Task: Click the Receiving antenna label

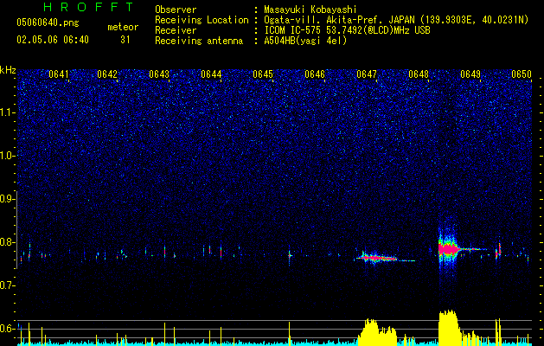Action: (x=199, y=41)
